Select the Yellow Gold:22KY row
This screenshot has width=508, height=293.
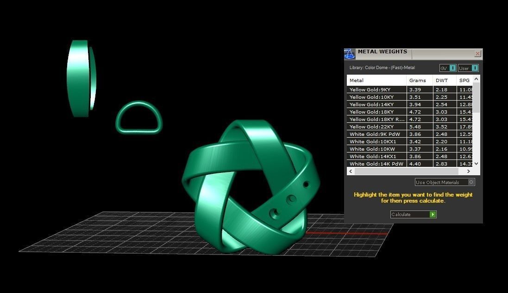(409, 127)
